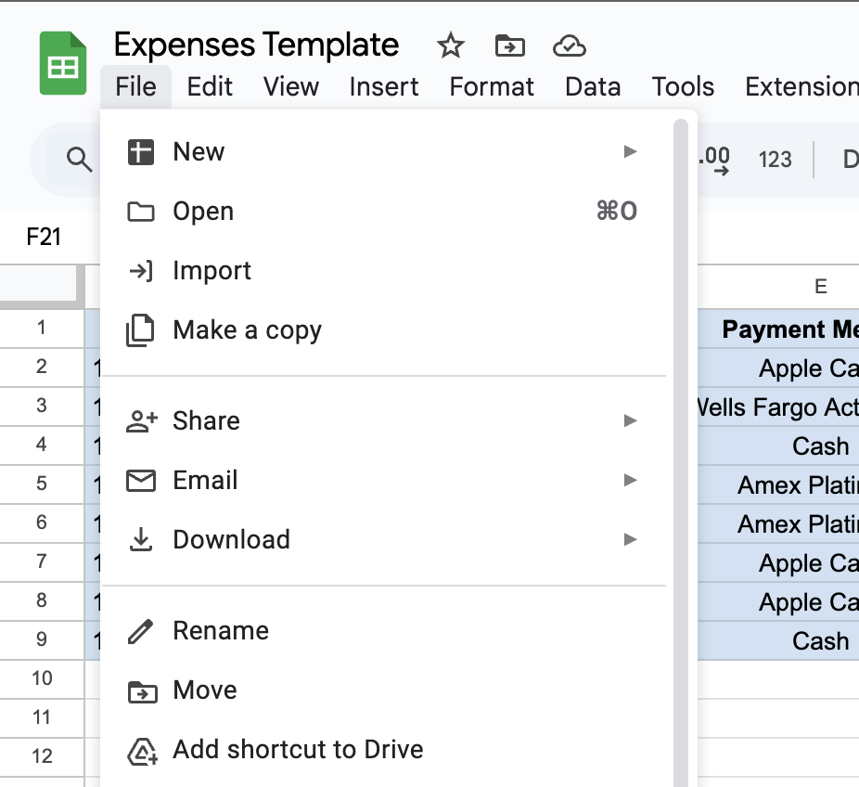Image resolution: width=859 pixels, height=787 pixels.
Task: Click the F21 name box
Action: (44, 238)
